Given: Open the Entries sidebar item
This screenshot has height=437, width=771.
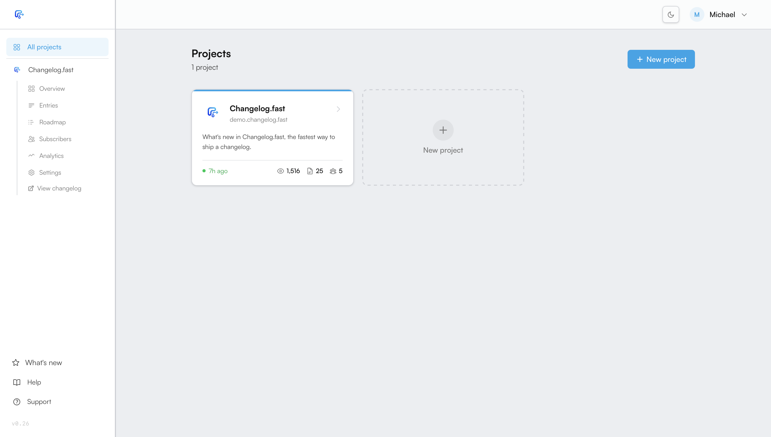Looking at the screenshot, I should click(48, 105).
